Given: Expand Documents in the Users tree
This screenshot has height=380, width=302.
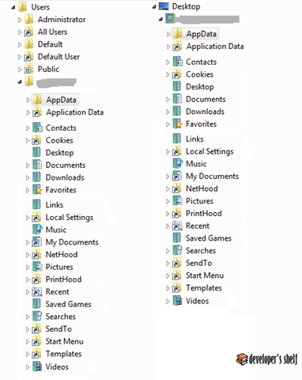Looking at the screenshot, I should point(28,165).
